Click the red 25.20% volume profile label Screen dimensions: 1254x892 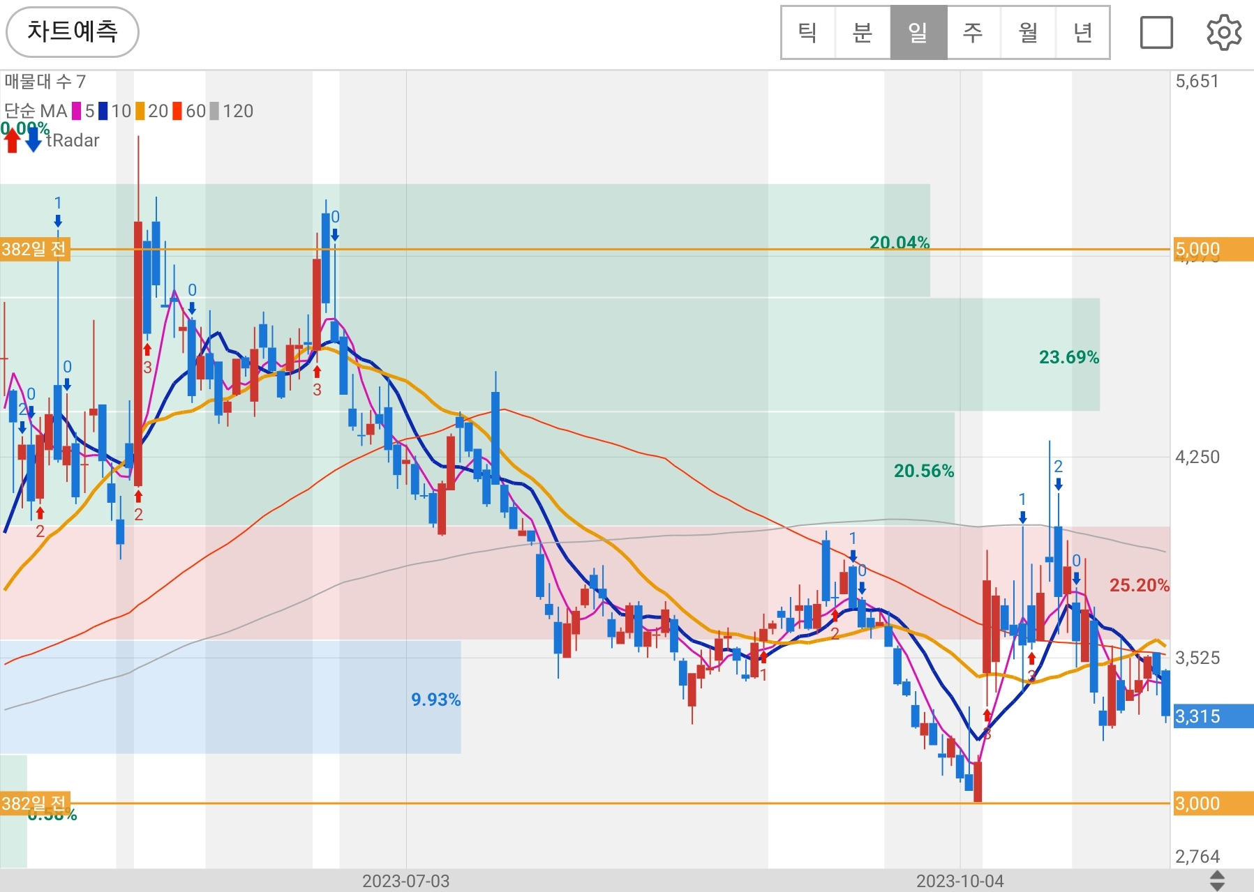[1140, 585]
